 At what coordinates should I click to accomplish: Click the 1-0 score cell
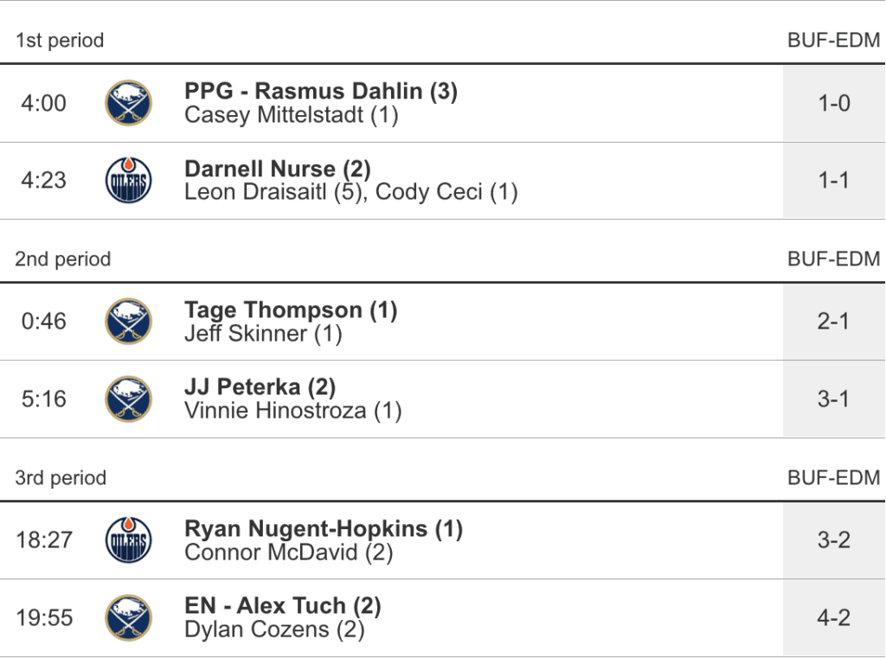click(834, 104)
